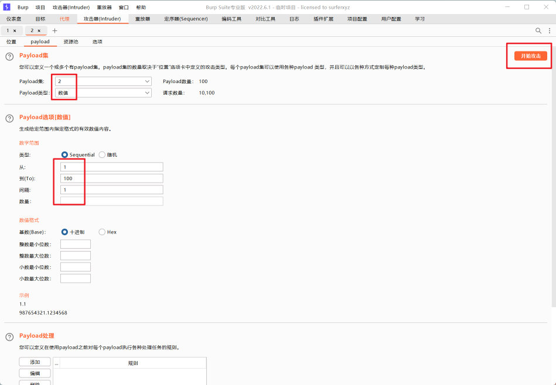Open the 窗口 menu
556x385 pixels.
124,8
